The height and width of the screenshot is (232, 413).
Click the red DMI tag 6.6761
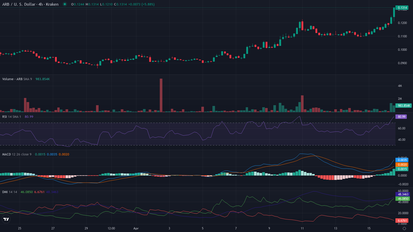pyautogui.click(x=402, y=220)
